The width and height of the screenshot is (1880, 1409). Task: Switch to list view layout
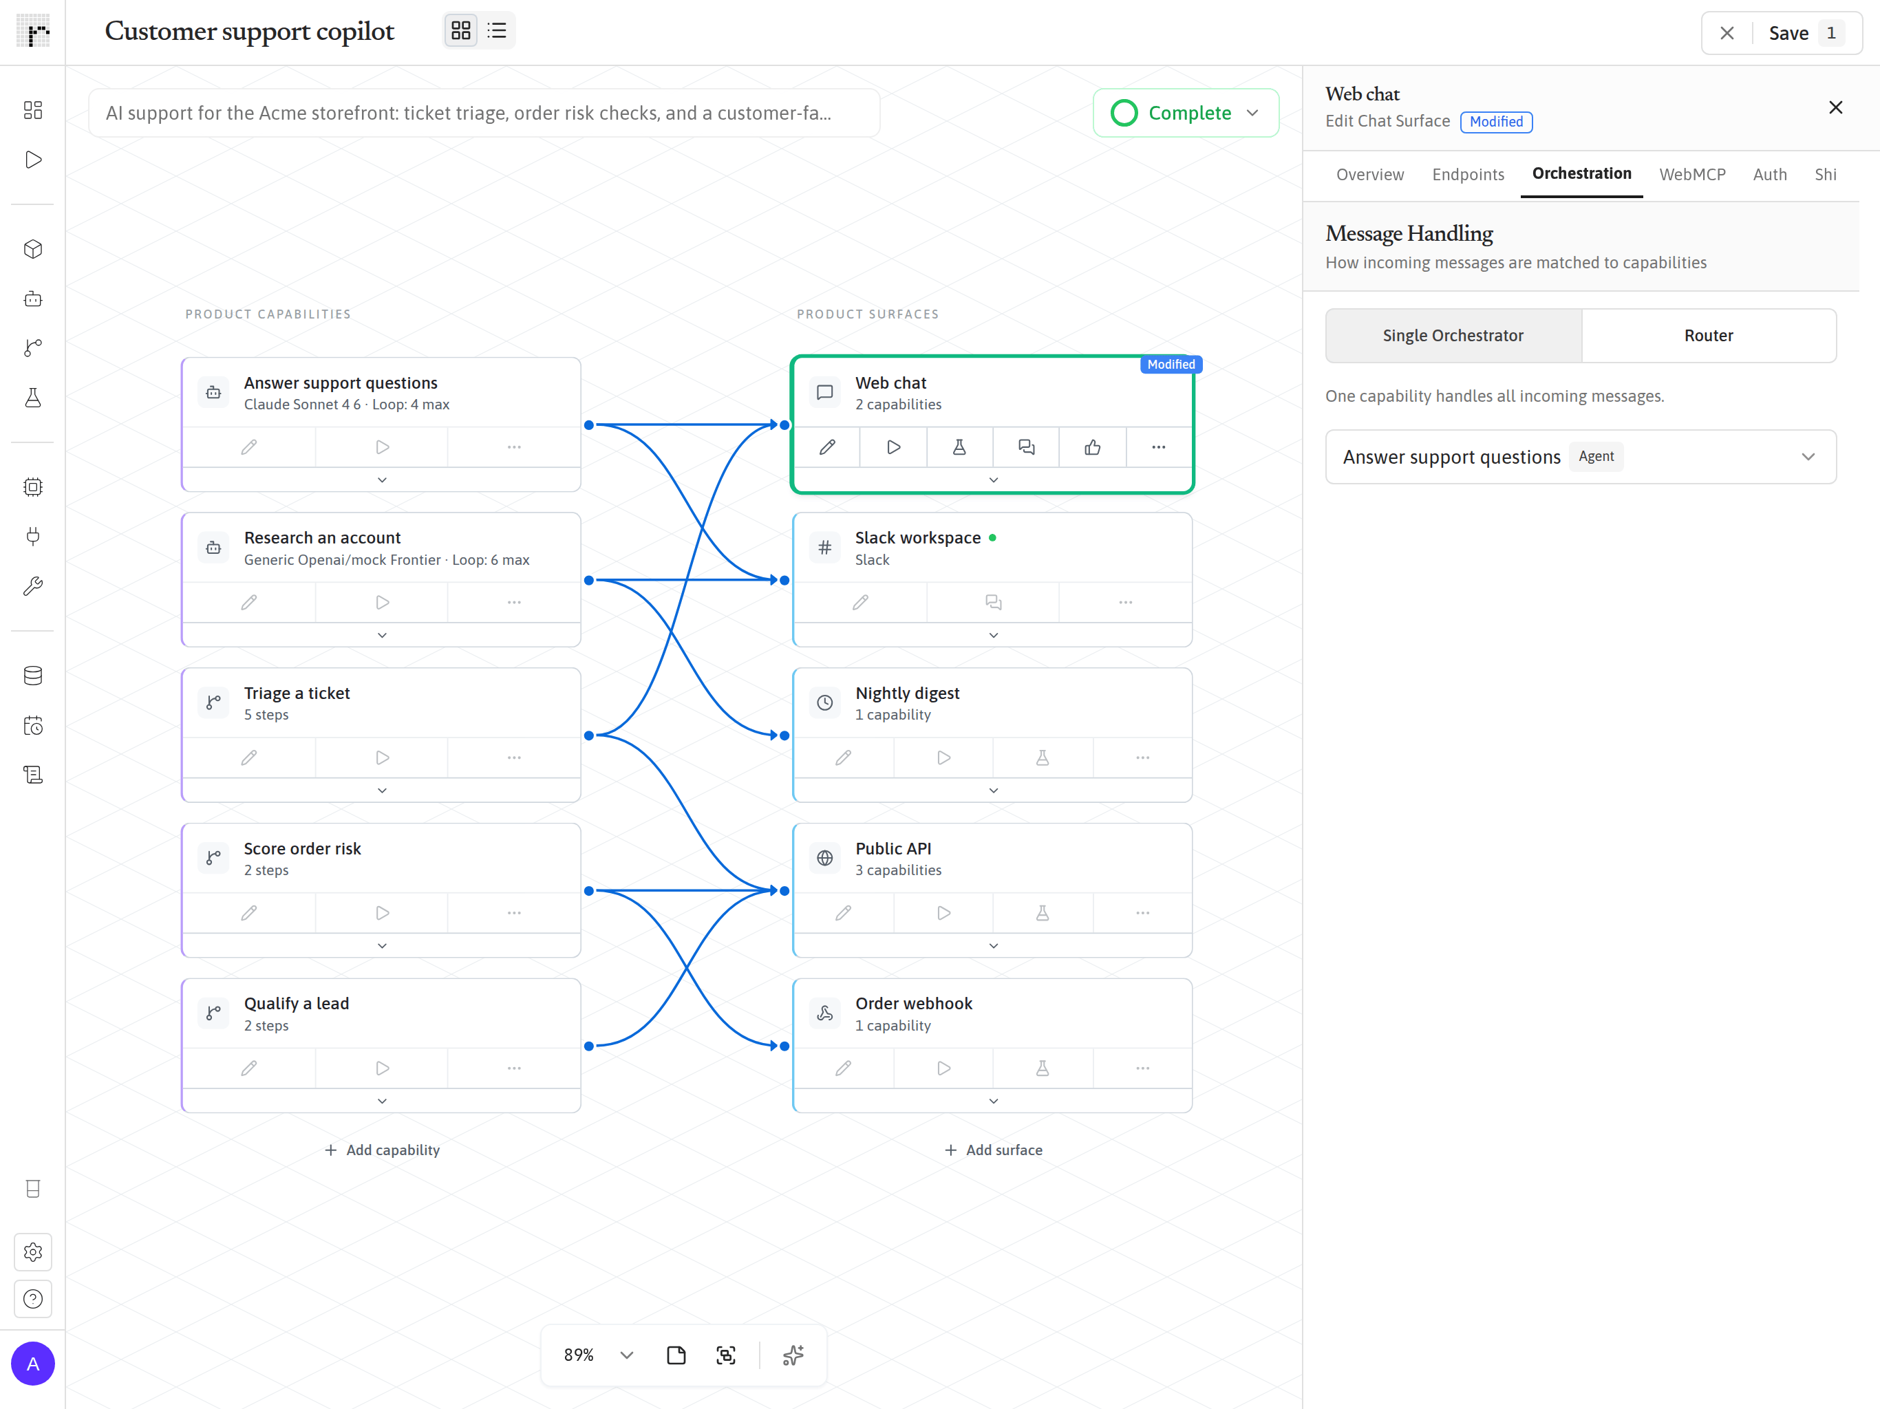(498, 32)
